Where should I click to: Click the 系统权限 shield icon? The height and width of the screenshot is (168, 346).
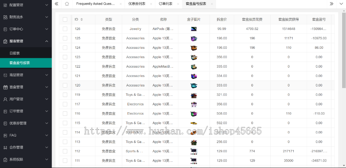[x=5, y=160]
